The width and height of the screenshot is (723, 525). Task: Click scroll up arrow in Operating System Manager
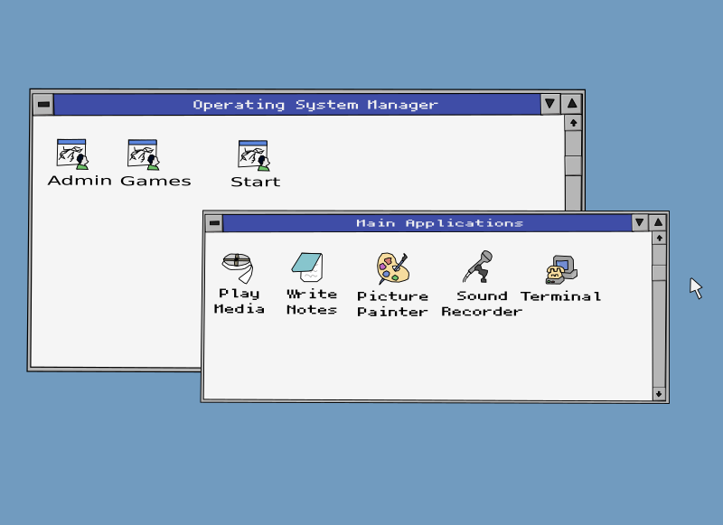[x=573, y=123]
